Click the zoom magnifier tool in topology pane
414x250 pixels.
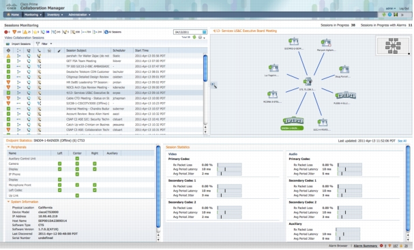pyautogui.click(x=214, y=85)
